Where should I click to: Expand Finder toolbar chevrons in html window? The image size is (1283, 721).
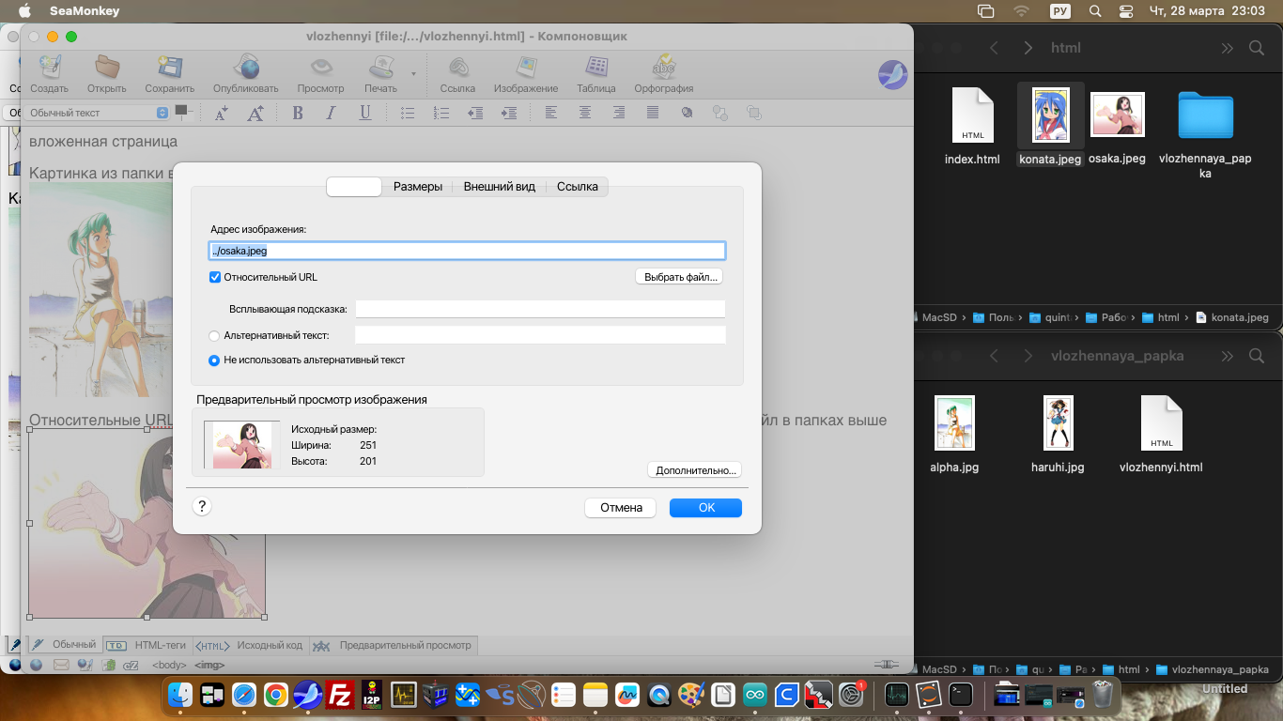coord(1227,48)
